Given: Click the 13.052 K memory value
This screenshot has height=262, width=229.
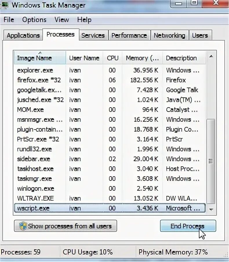Looking at the screenshot, I should pos(146,199).
